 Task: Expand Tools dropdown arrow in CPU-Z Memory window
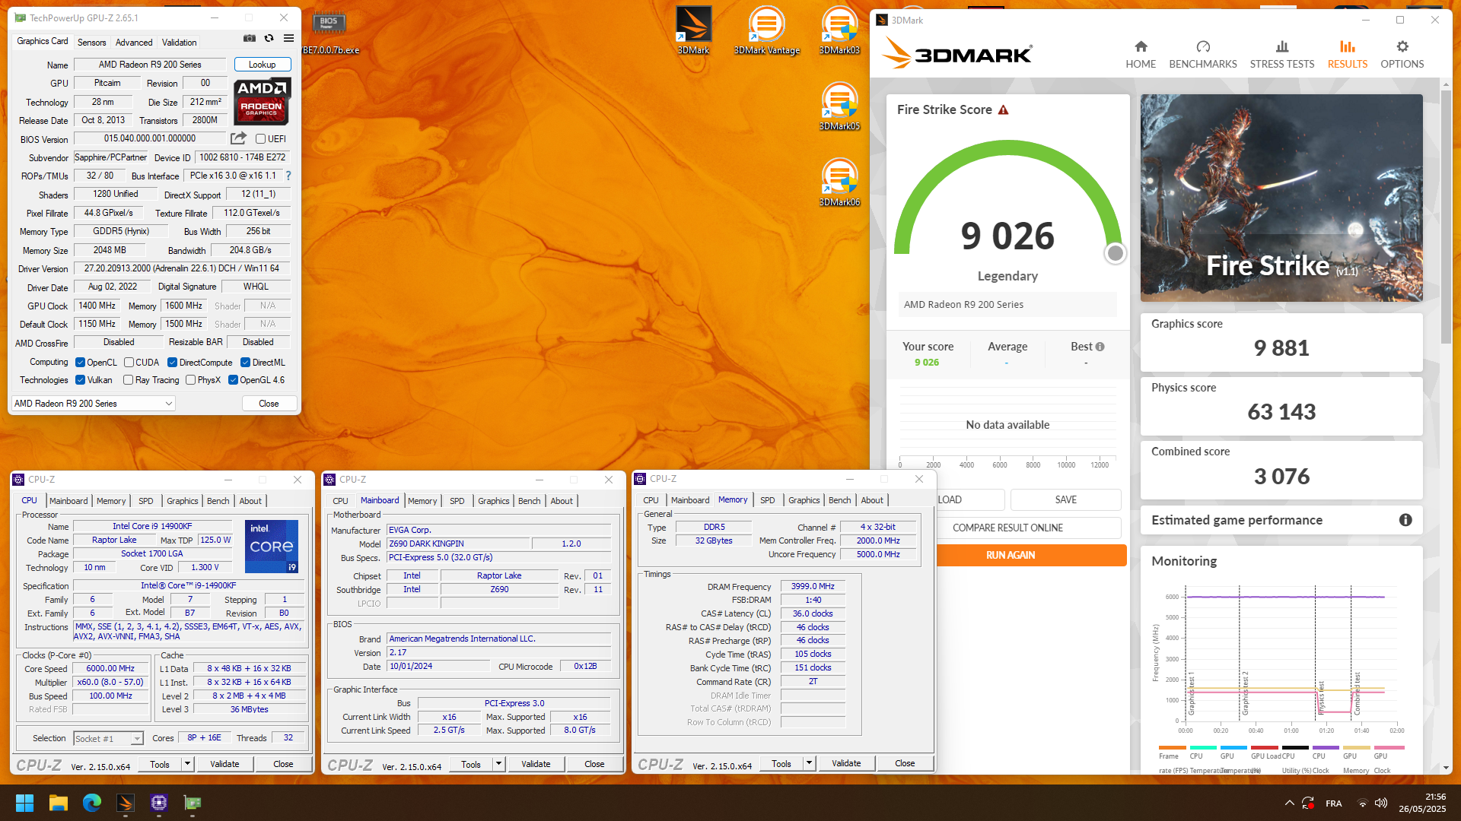pos(809,763)
